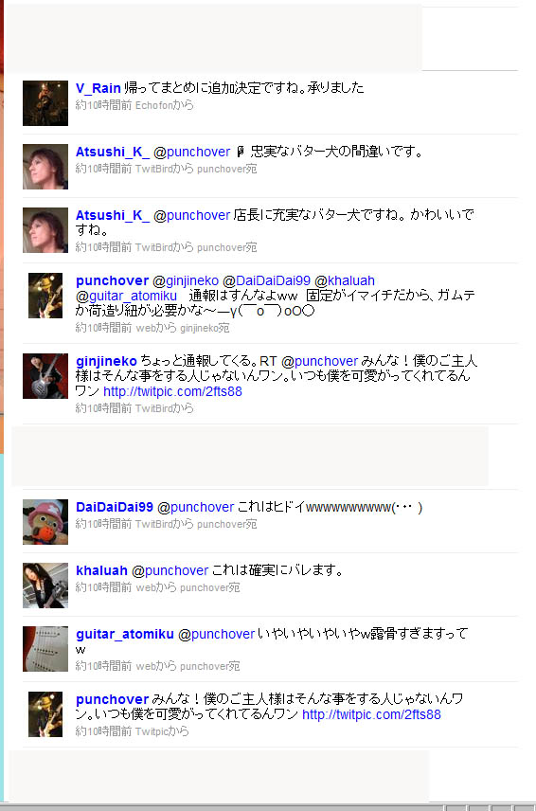Open DaiDaiDai99's Chopper avatar
The width and height of the screenshot is (536, 811).
pos(45,522)
